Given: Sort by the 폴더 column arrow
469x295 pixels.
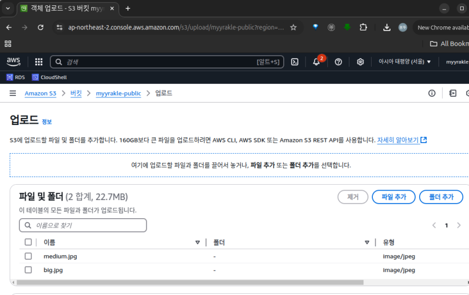Looking at the screenshot, I should [367, 242].
